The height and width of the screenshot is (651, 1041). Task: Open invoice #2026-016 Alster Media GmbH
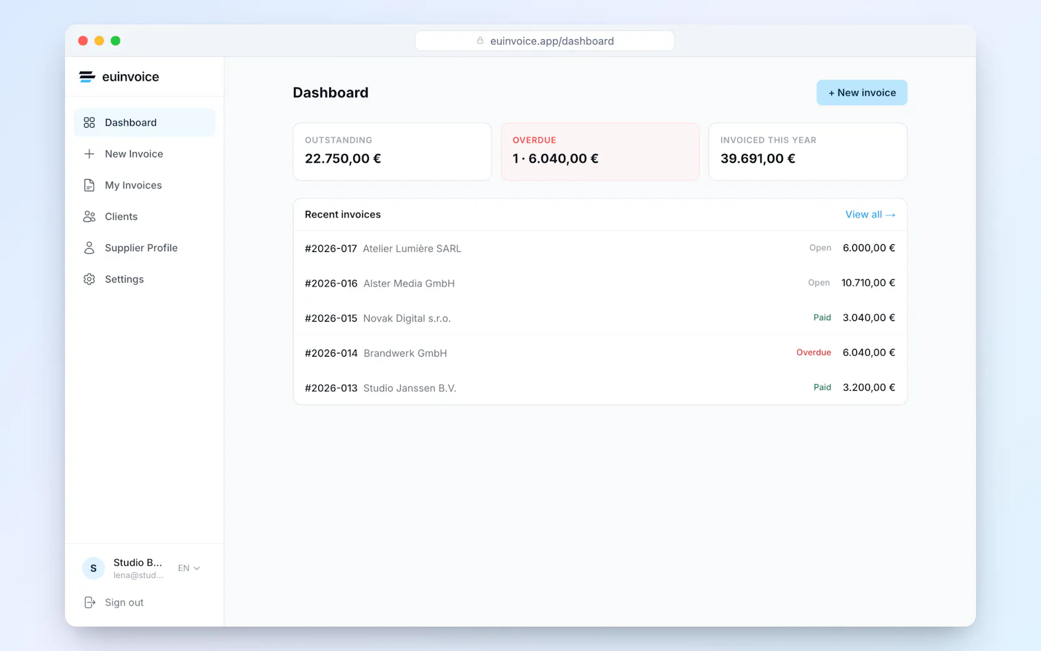(x=600, y=283)
